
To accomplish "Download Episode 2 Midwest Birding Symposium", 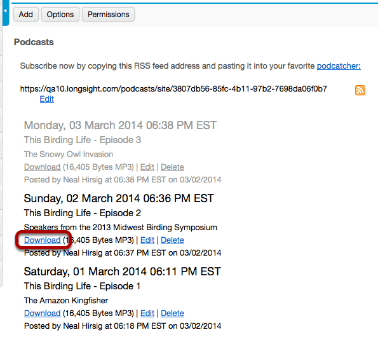I will coord(42,240).
